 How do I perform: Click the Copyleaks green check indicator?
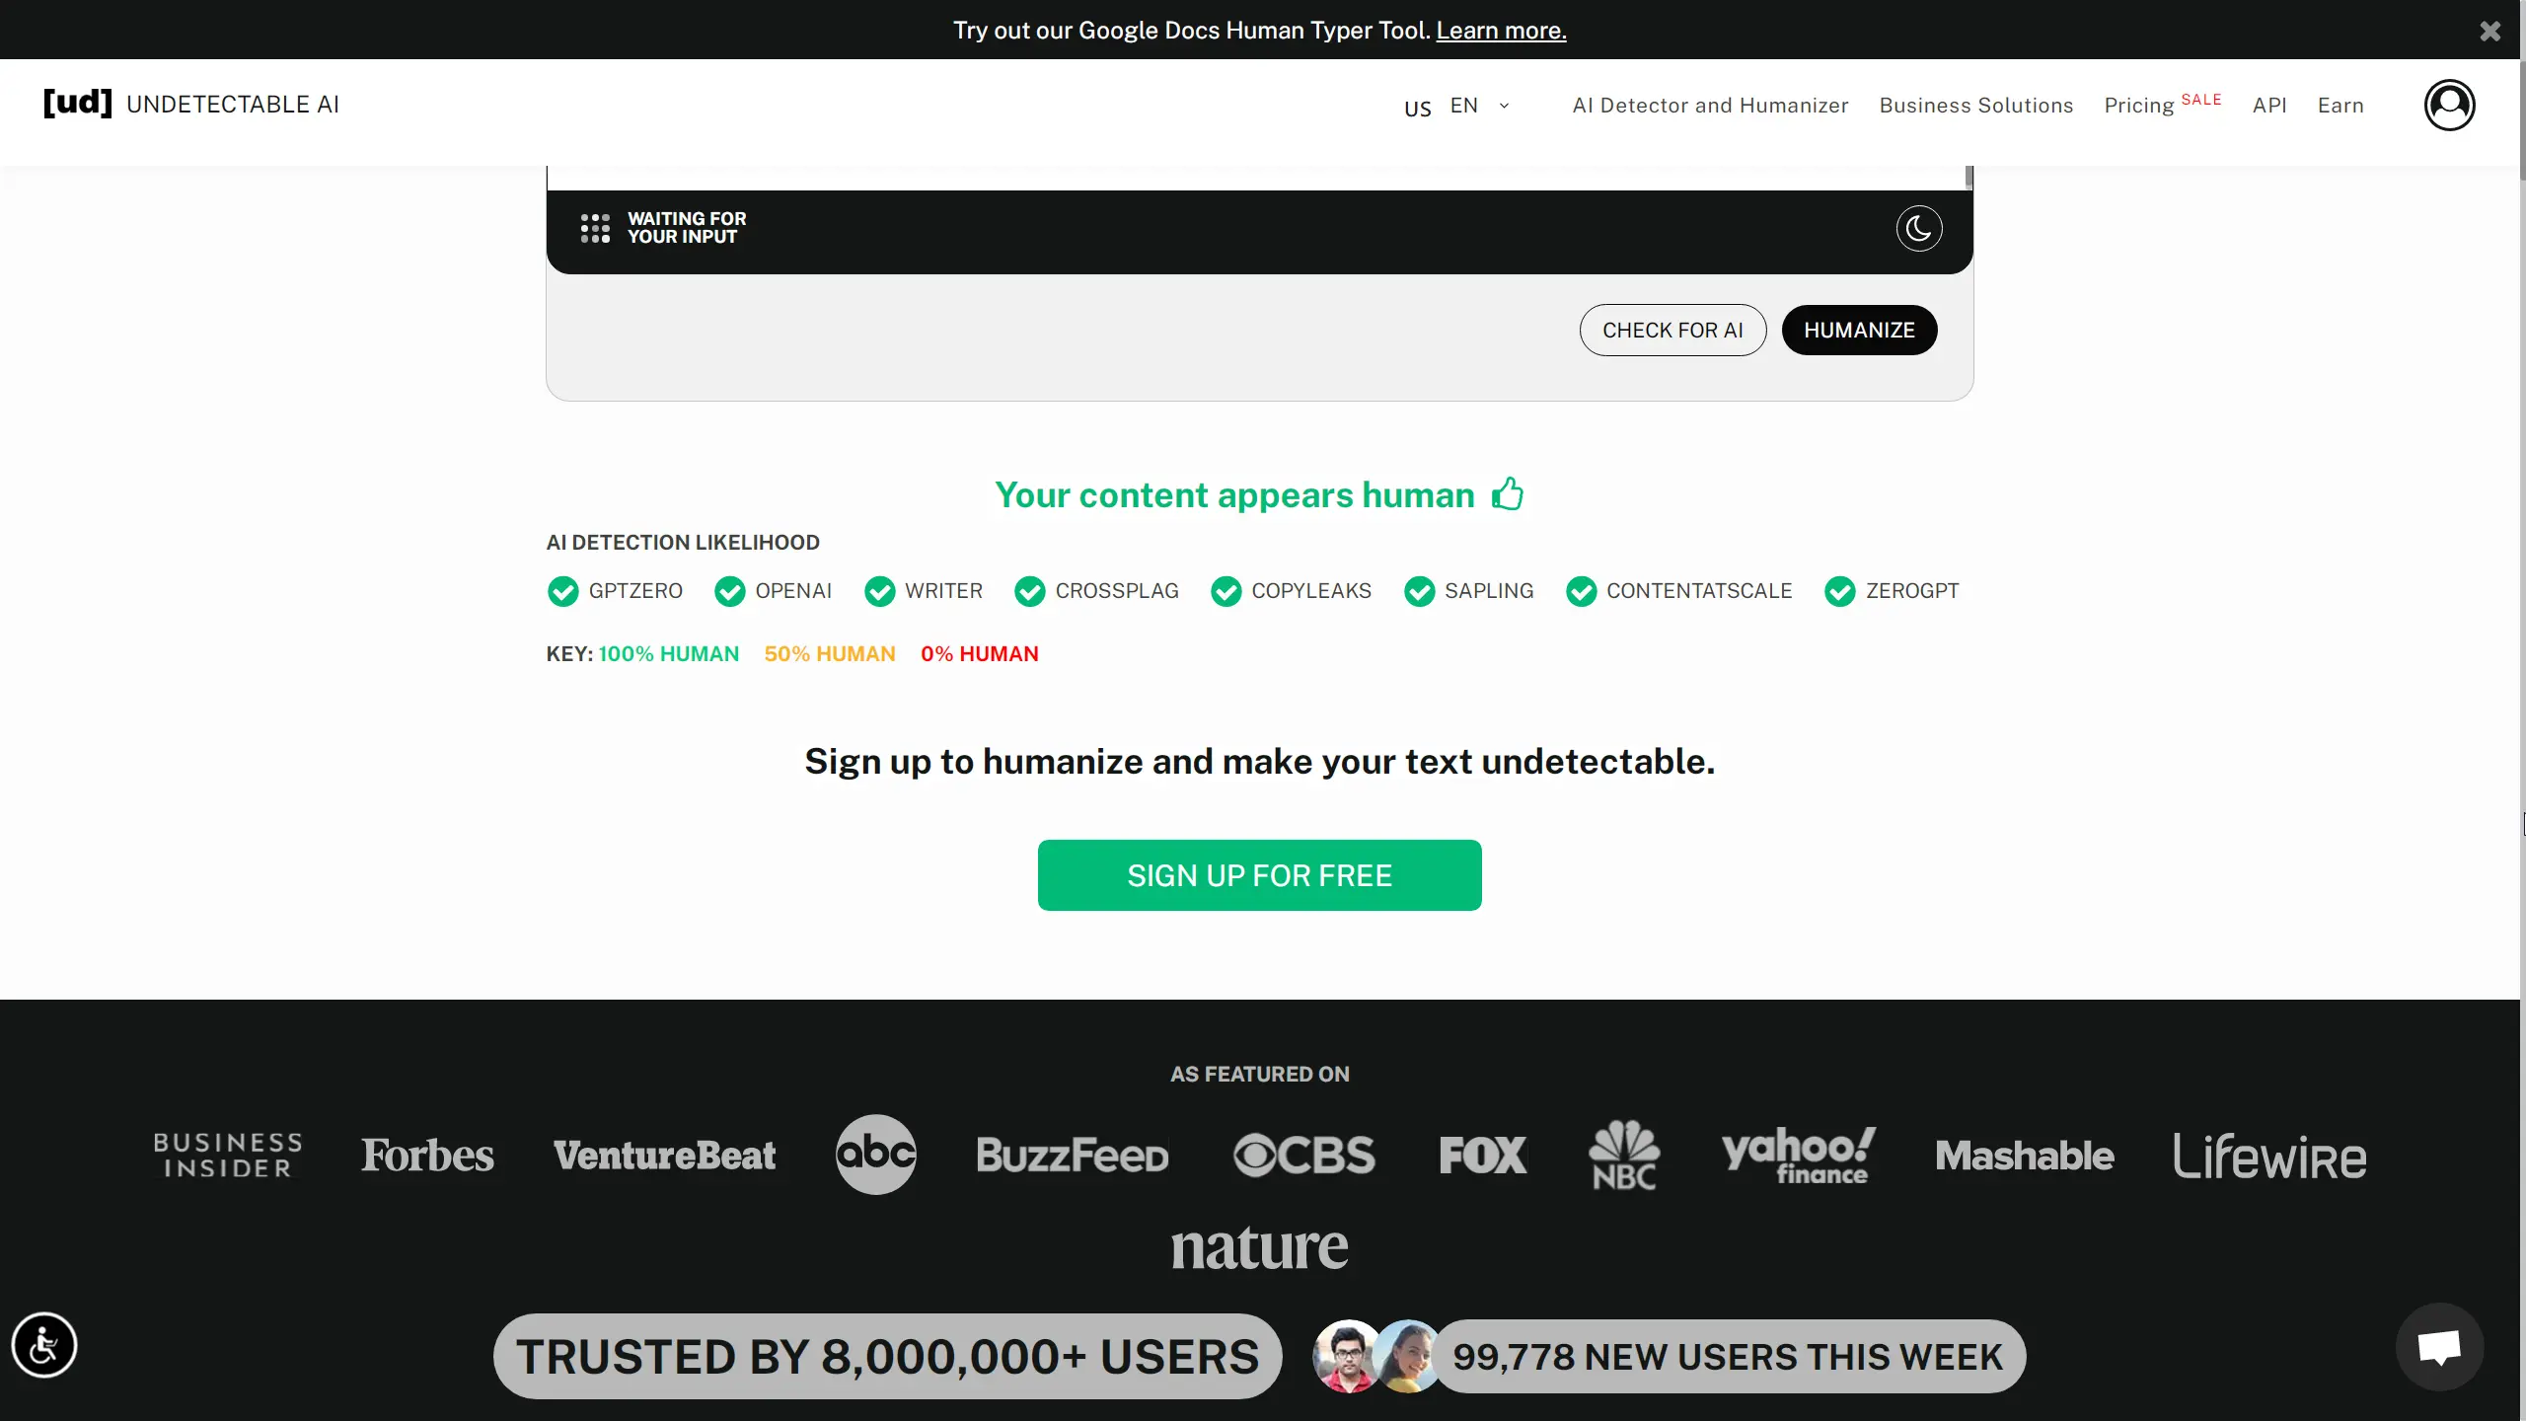click(1226, 591)
